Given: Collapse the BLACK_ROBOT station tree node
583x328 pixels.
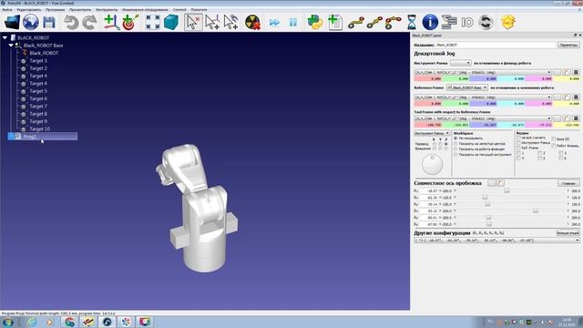Looking at the screenshot, I should (5, 37).
